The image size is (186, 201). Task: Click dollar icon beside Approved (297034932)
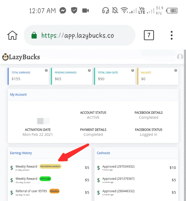[x=98, y=168]
